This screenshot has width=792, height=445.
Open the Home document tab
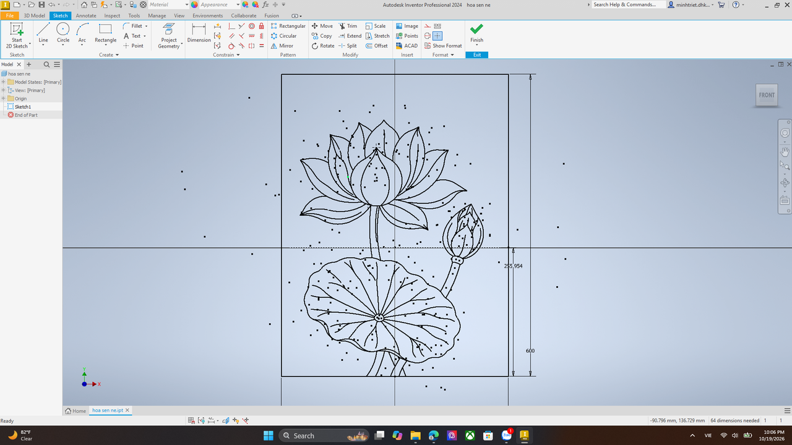tap(75, 410)
